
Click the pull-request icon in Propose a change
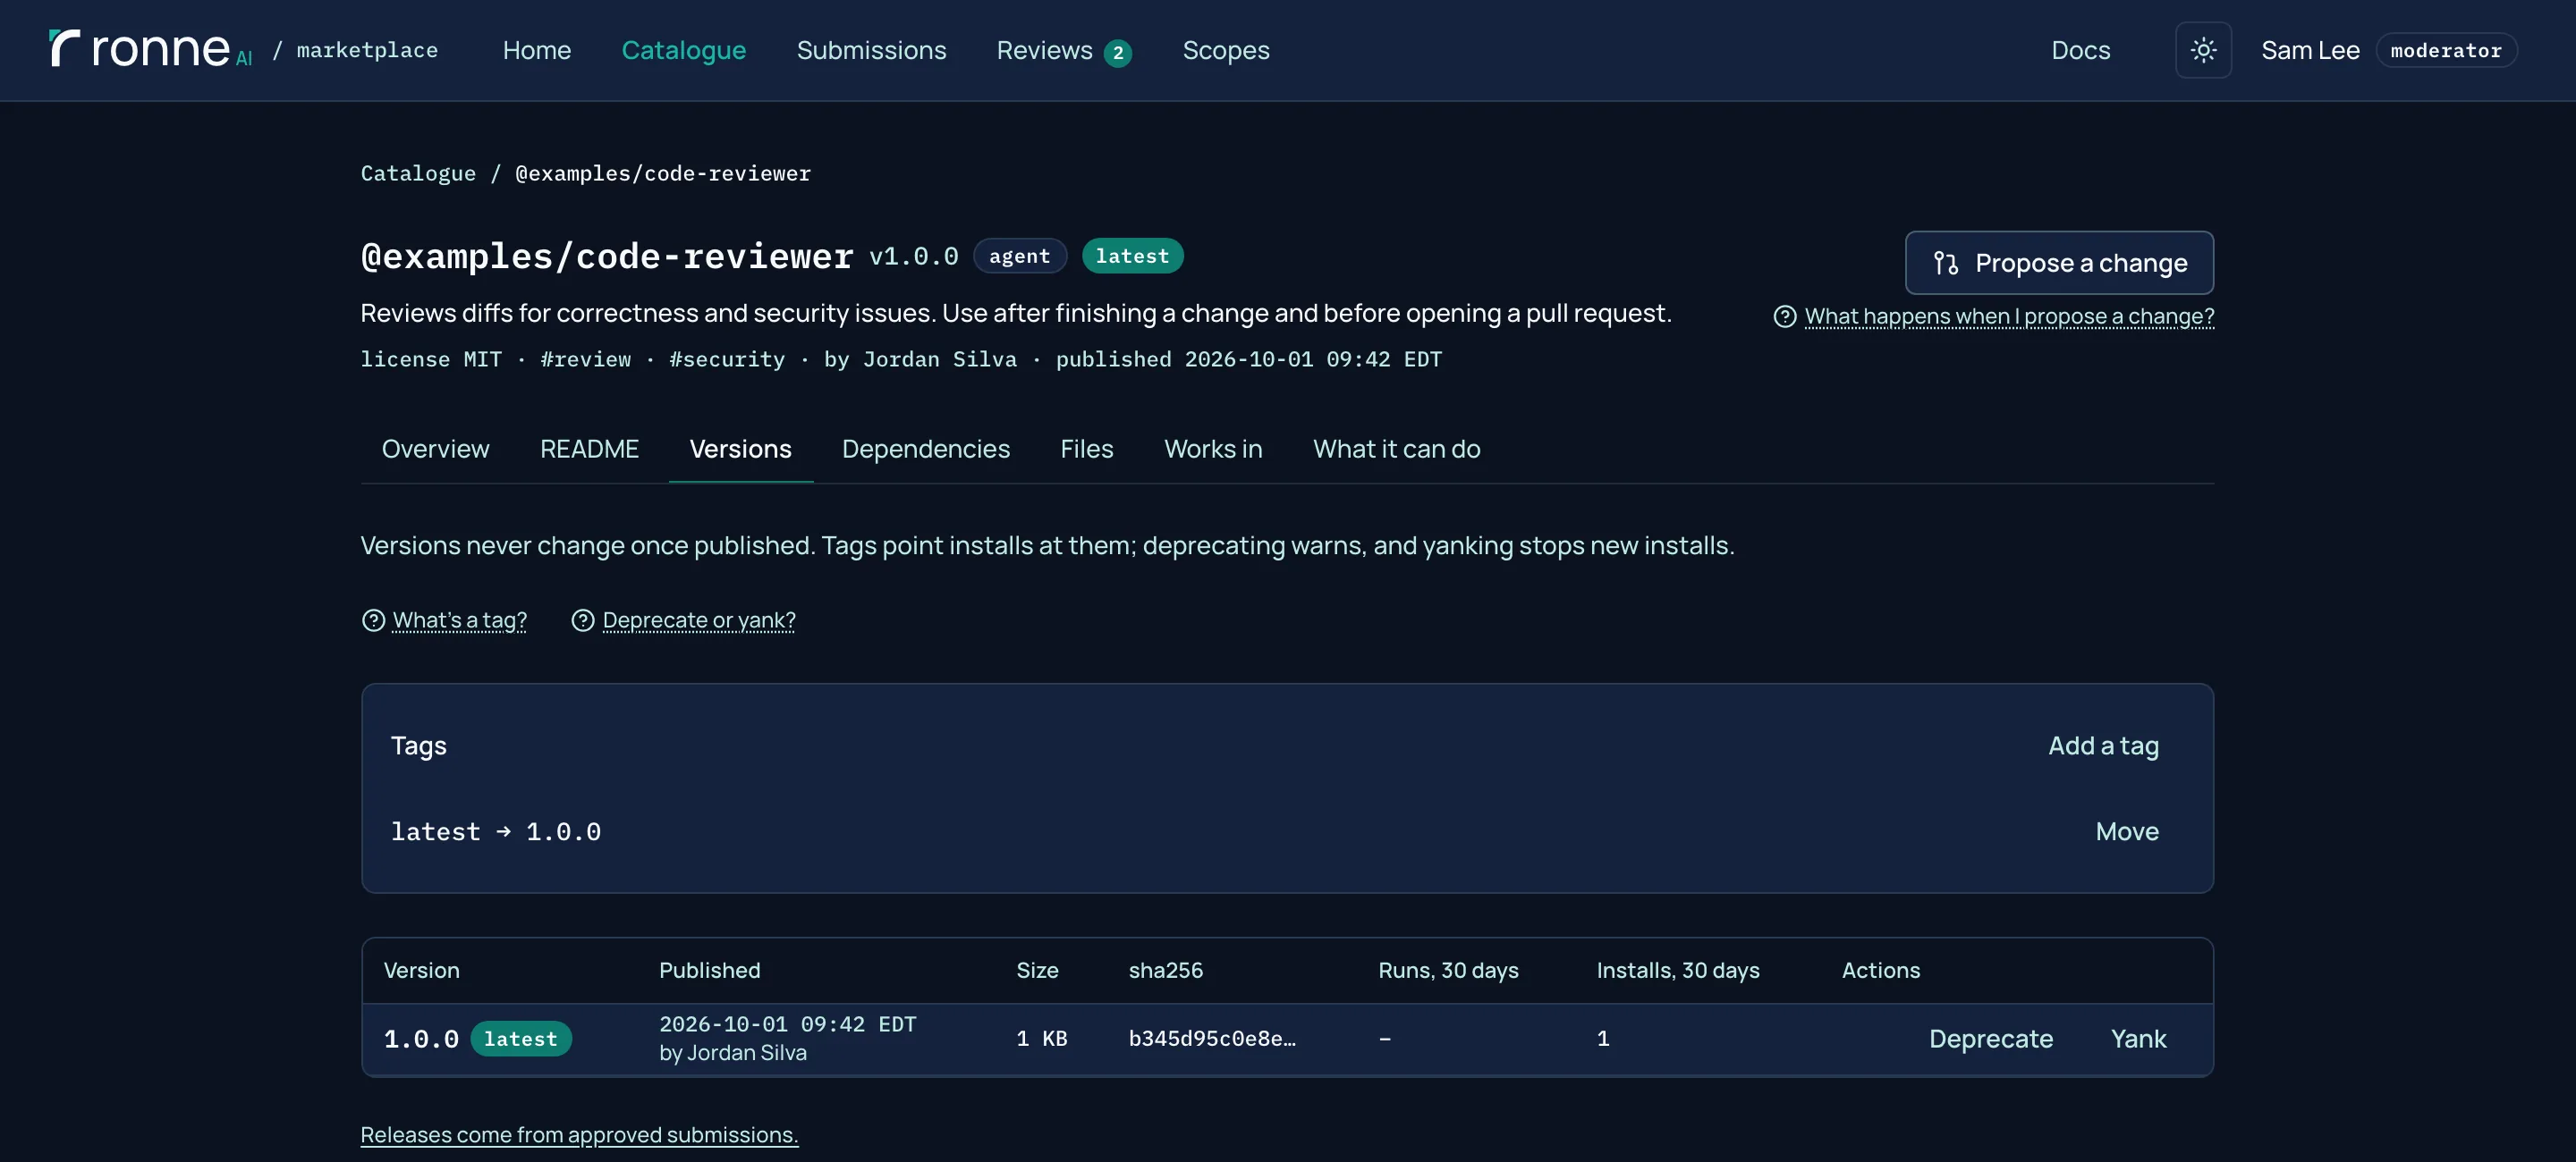pyautogui.click(x=1945, y=263)
